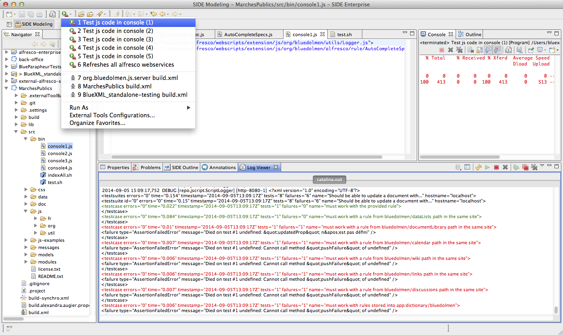Expand the back-office project node
Screen dimensions: 563x335
[x=6, y=59]
